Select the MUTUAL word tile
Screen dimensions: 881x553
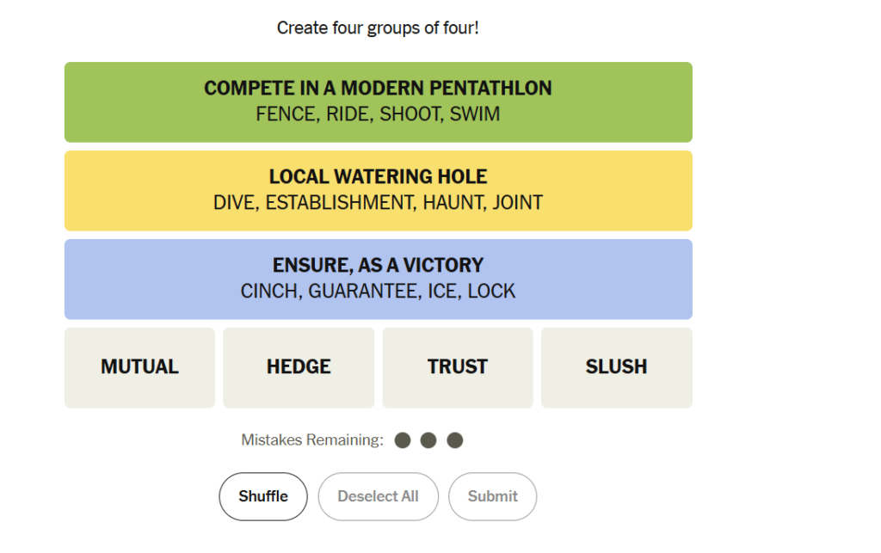pos(139,367)
